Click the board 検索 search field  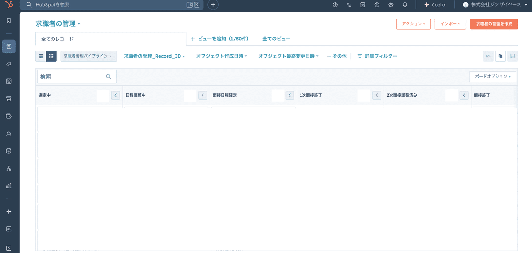tap(72, 77)
